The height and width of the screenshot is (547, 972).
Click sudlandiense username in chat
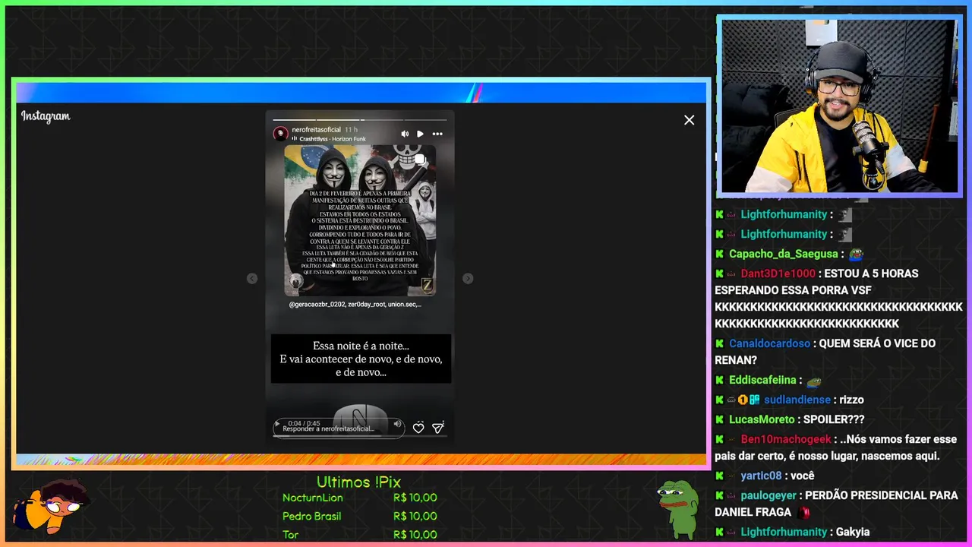(797, 400)
